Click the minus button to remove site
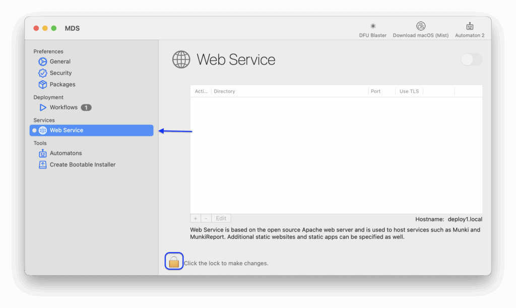This screenshot has width=516, height=308. [x=206, y=218]
